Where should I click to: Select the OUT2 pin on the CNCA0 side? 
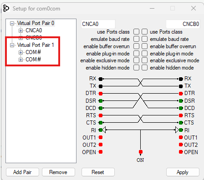[101, 145]
